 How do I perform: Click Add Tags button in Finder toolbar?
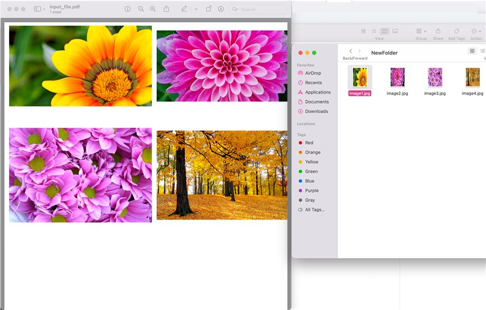tap(456, 31)
